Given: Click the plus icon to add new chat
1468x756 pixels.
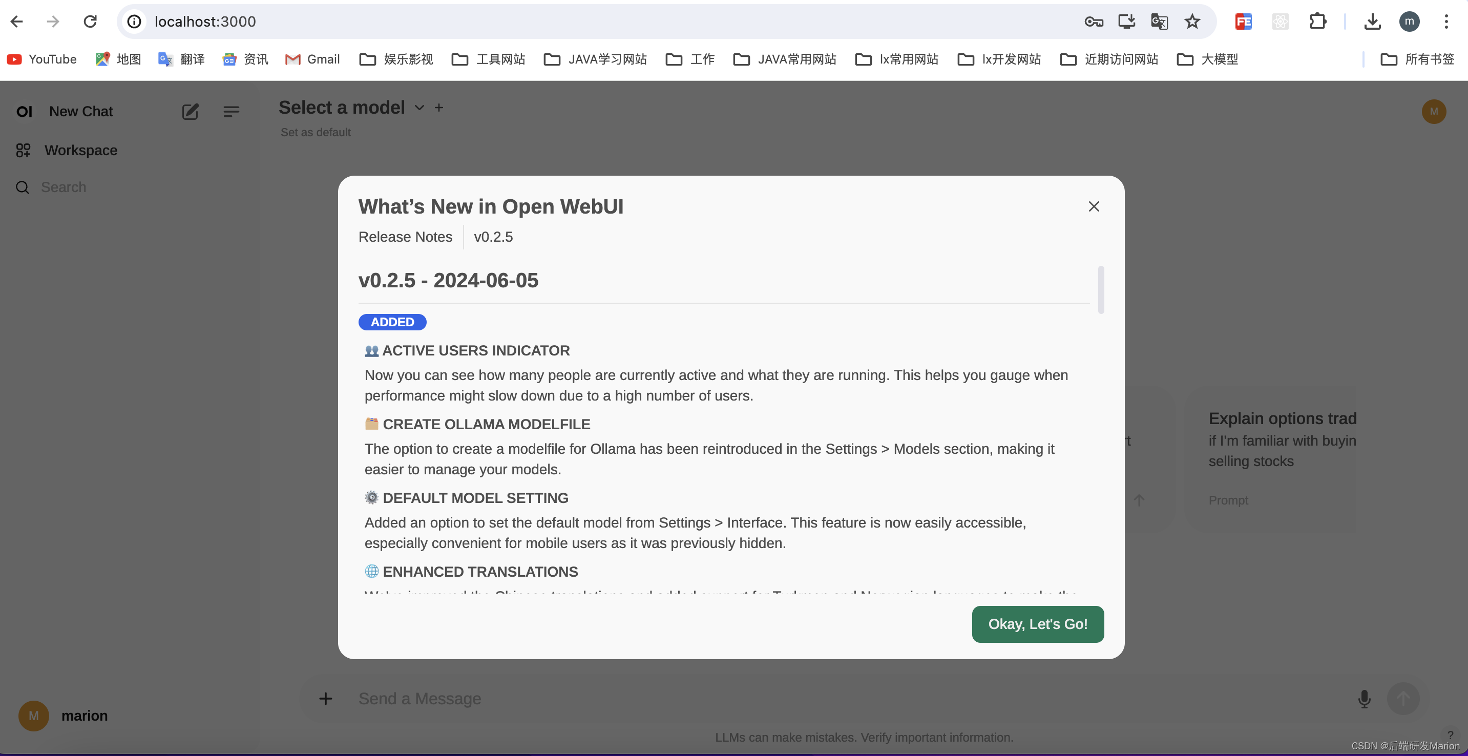Looking at the screenshot, I should point(190,111).
